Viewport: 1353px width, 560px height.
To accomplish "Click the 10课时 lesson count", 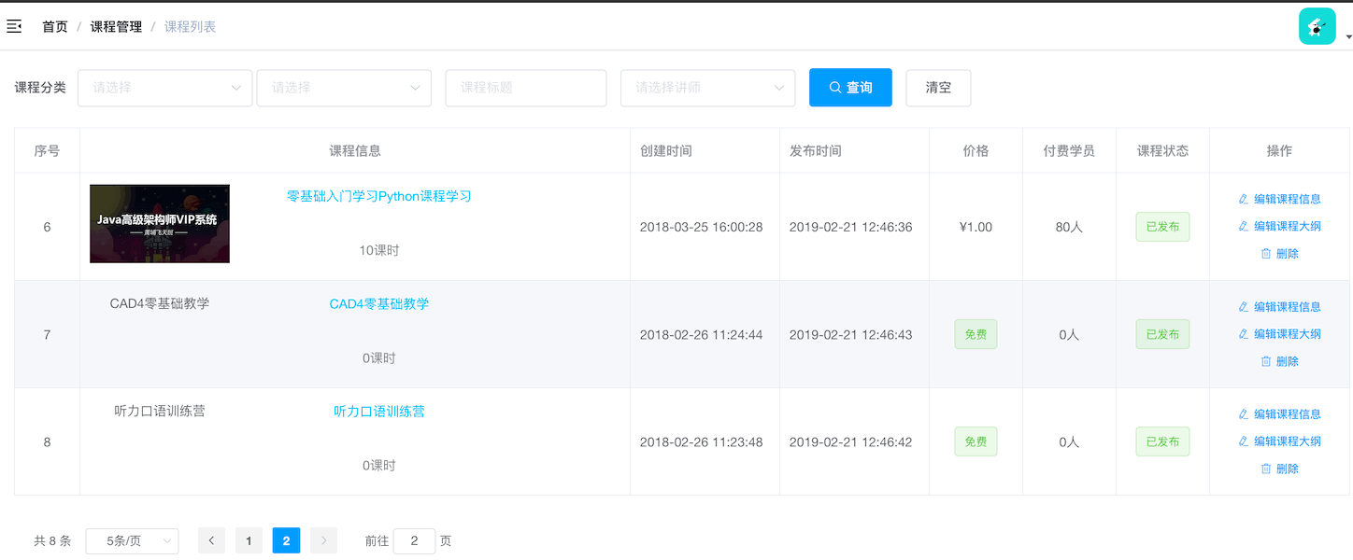I will pos(379,250).
